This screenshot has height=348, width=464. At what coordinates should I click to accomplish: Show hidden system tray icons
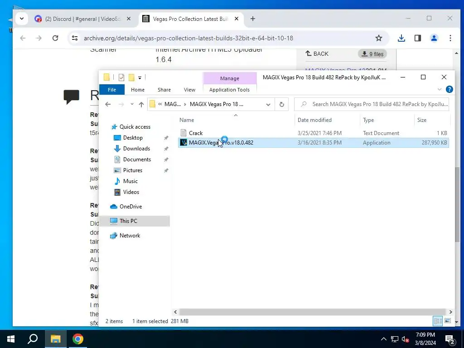[383, 339]
